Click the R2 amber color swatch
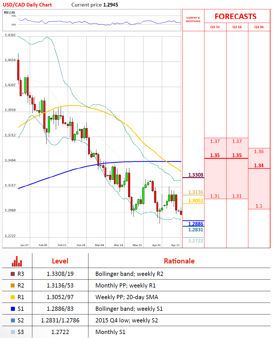This screenshot has height=338, width=273. (13, 286)
